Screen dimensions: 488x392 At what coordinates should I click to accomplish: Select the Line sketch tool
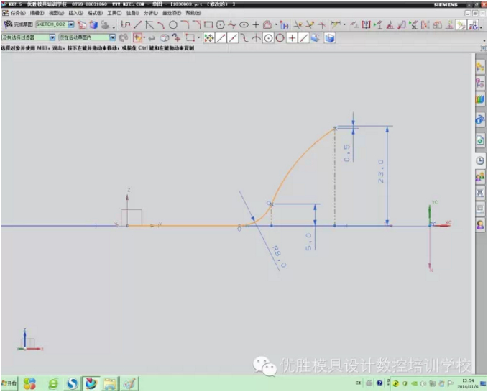tap(138, 24)
